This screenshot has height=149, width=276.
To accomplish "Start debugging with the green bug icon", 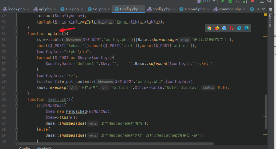I will (x=230, y=1).
